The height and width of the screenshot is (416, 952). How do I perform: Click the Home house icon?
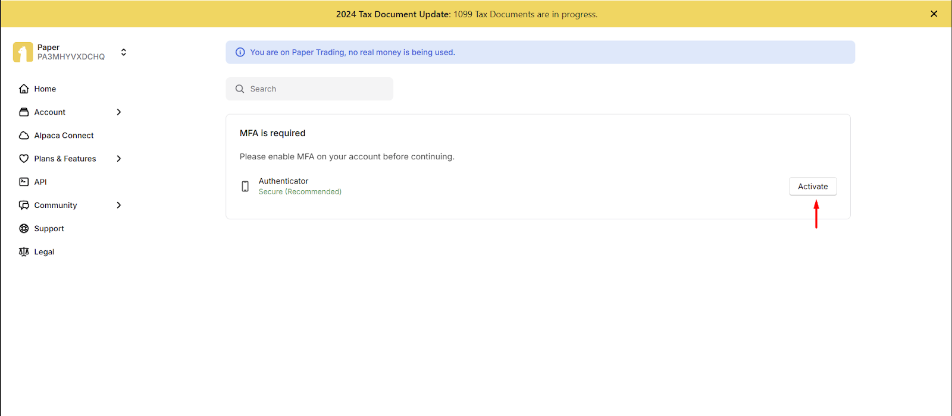pos(24,89)
